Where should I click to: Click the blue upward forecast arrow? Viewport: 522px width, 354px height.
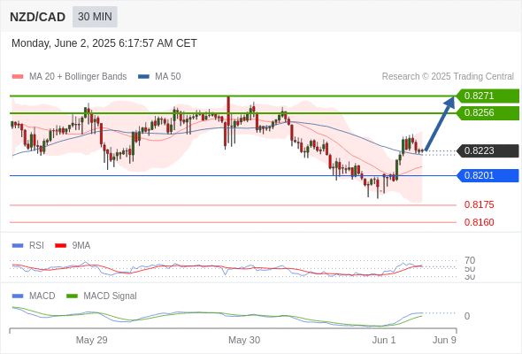point(440,124)
